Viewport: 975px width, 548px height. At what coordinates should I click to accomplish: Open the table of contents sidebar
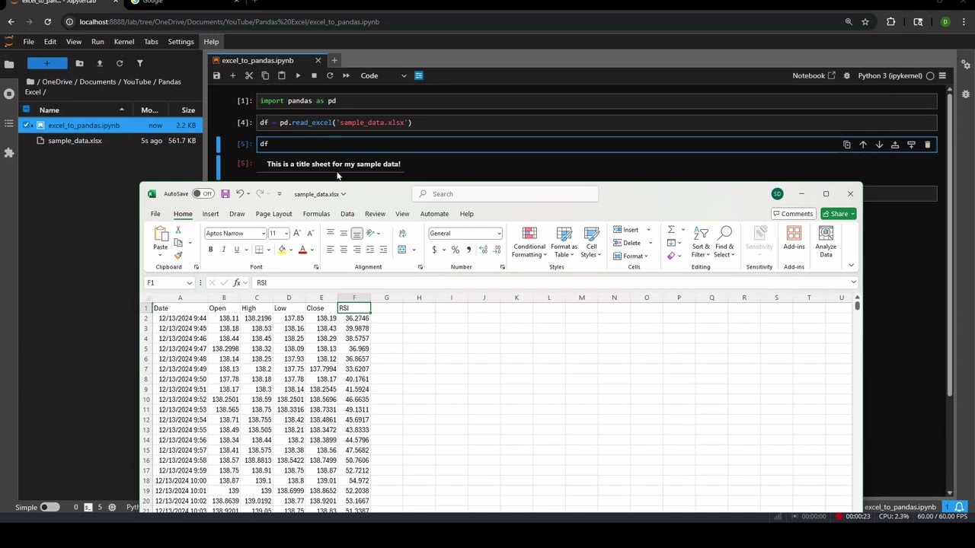click(x=9, y=123)
